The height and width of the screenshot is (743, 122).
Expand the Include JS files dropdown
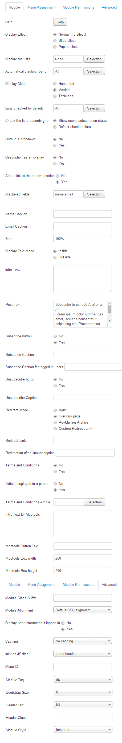[x=82, y=654]
